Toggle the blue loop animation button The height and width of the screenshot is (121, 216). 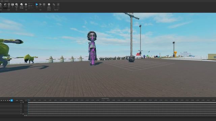12,100
